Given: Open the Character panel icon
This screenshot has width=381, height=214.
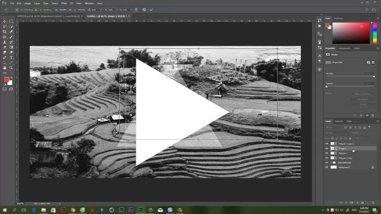Looking at the screenshot, I should (320, 55).
